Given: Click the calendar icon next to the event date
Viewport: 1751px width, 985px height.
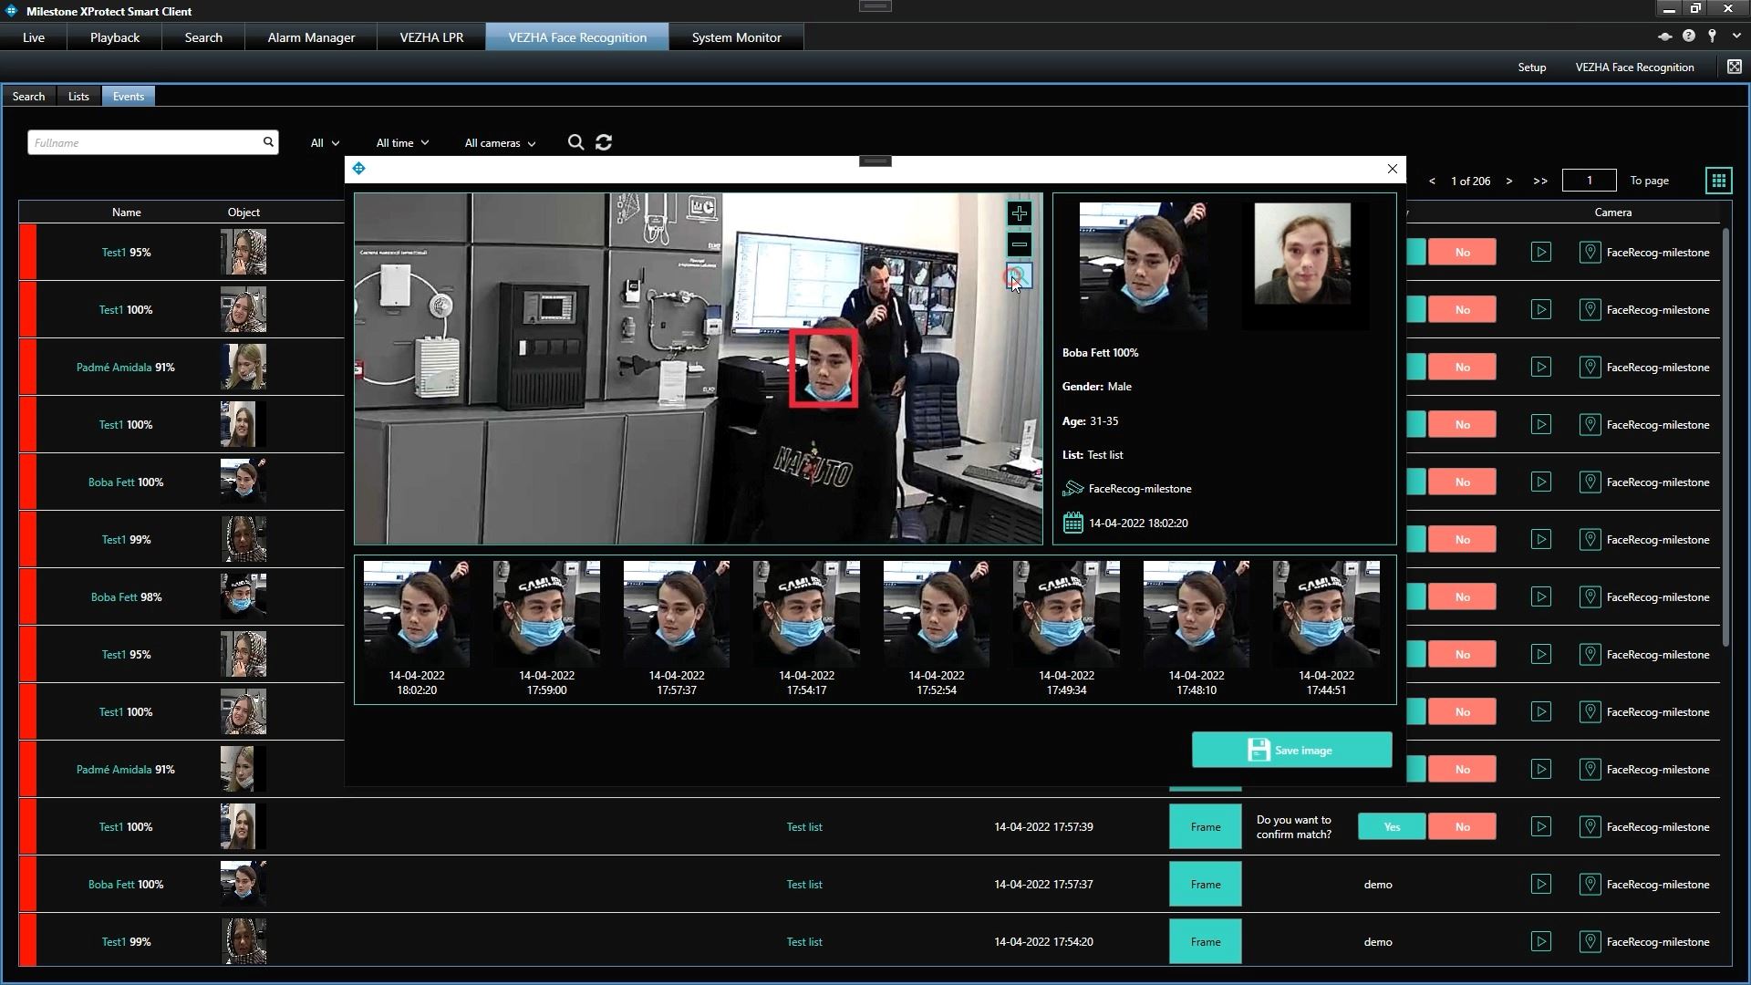Looking at the screenshot, I should [x=1072, y=523].
